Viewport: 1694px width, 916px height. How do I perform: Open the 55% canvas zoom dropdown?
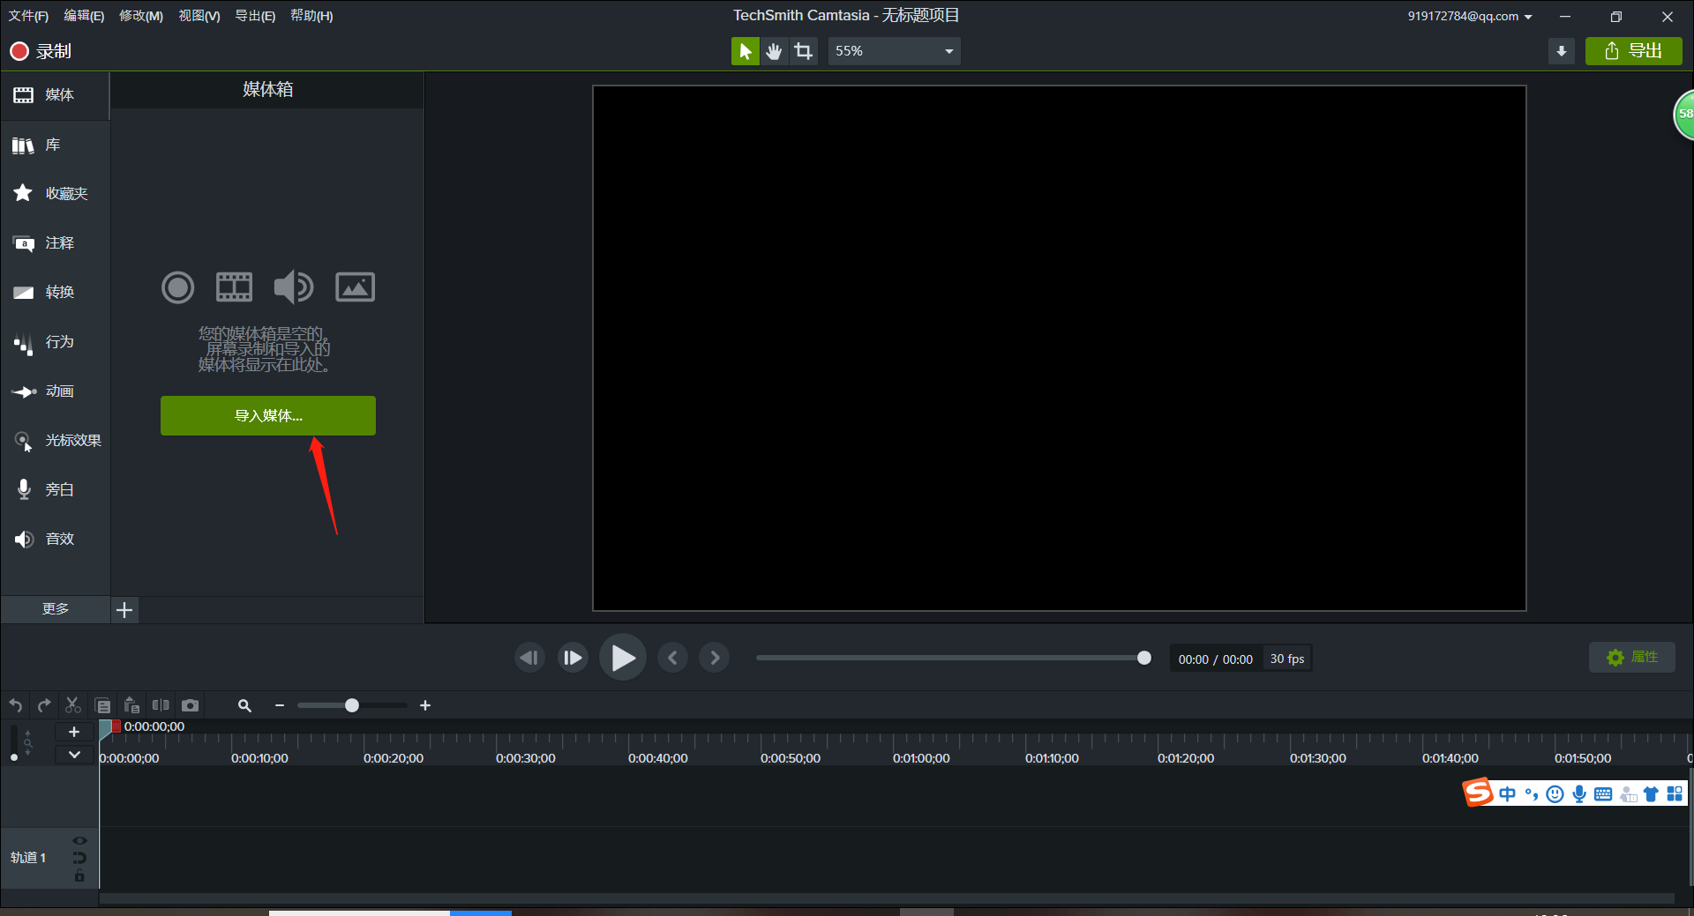pyautogui.click(x=894, y=51)
